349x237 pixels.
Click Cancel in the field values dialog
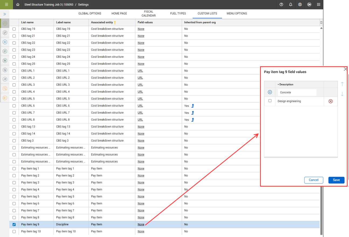click(x=314, y=180)
